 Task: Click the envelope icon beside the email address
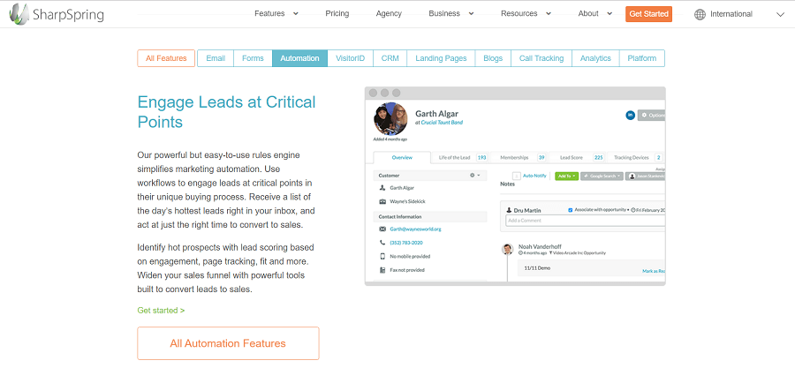point(382,229)
